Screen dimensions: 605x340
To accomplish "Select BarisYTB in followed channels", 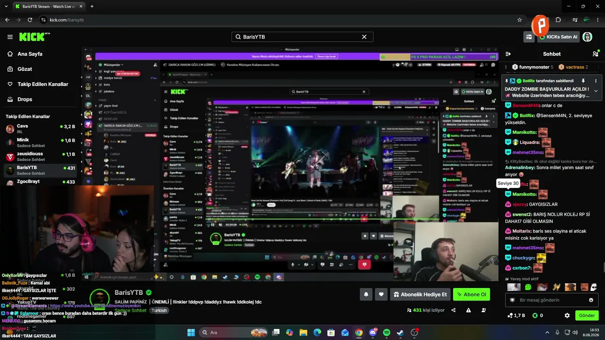I will (x=40, y=170).
